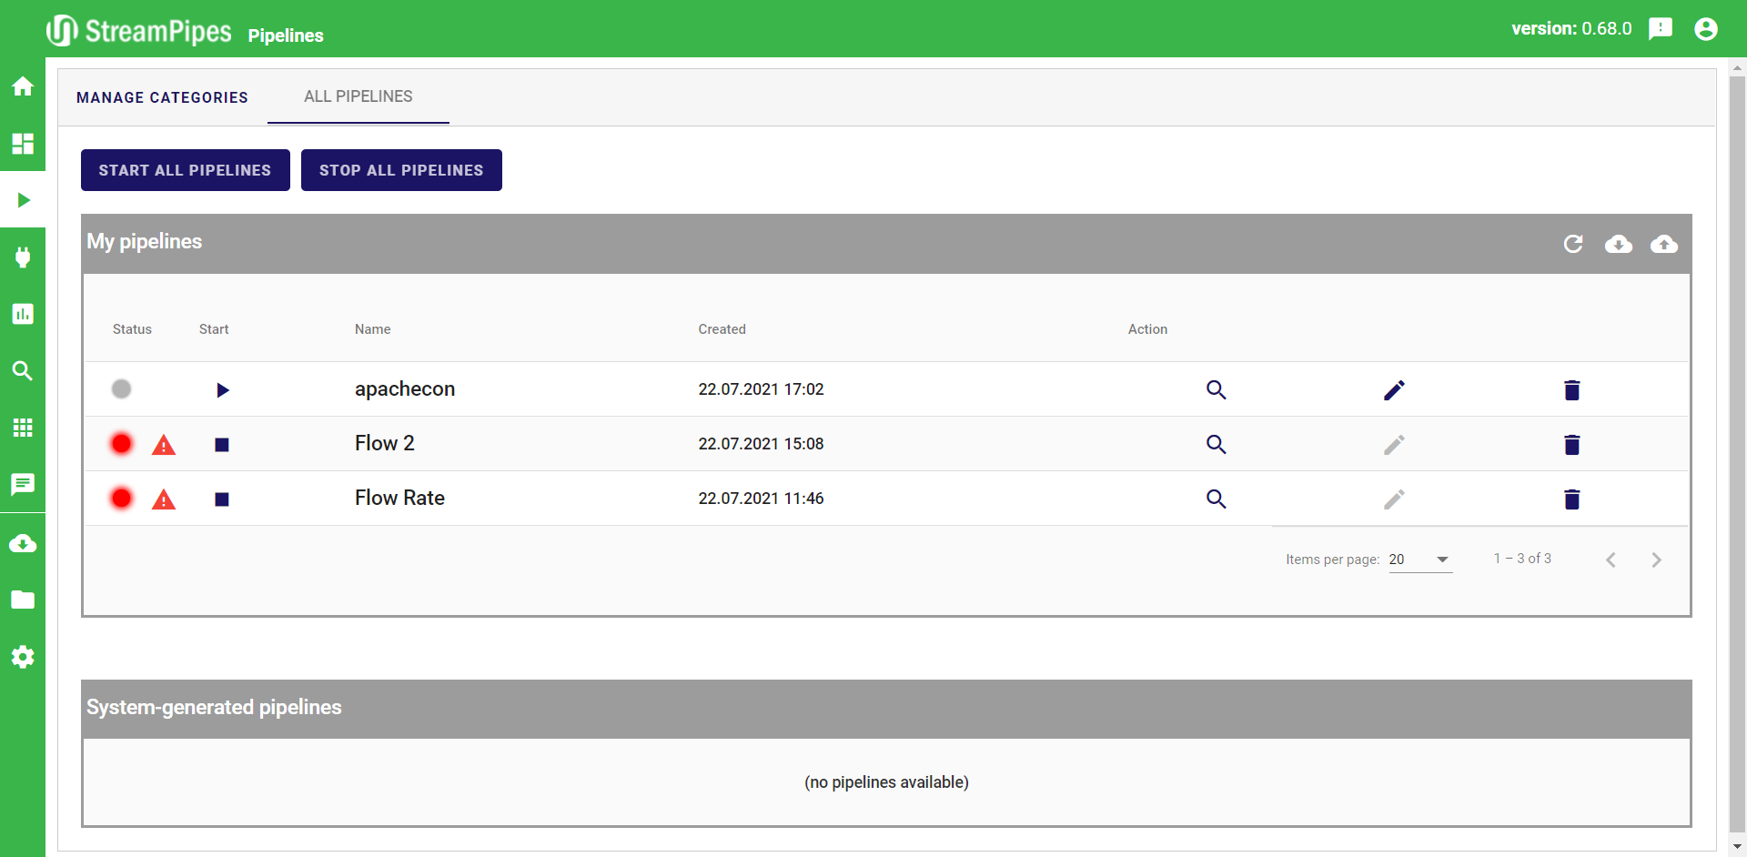Open the user account icon at top right
This screenshot has width=1747, height=857.
coord(1705,29)
